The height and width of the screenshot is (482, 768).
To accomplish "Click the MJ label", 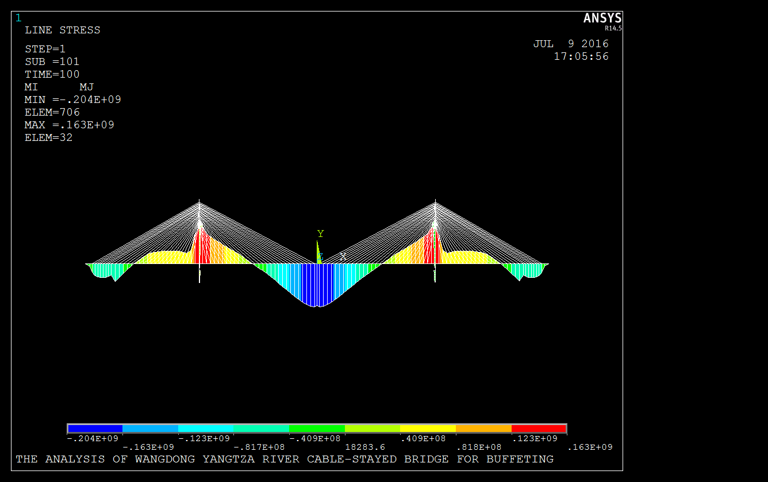I will click(86, 87).
